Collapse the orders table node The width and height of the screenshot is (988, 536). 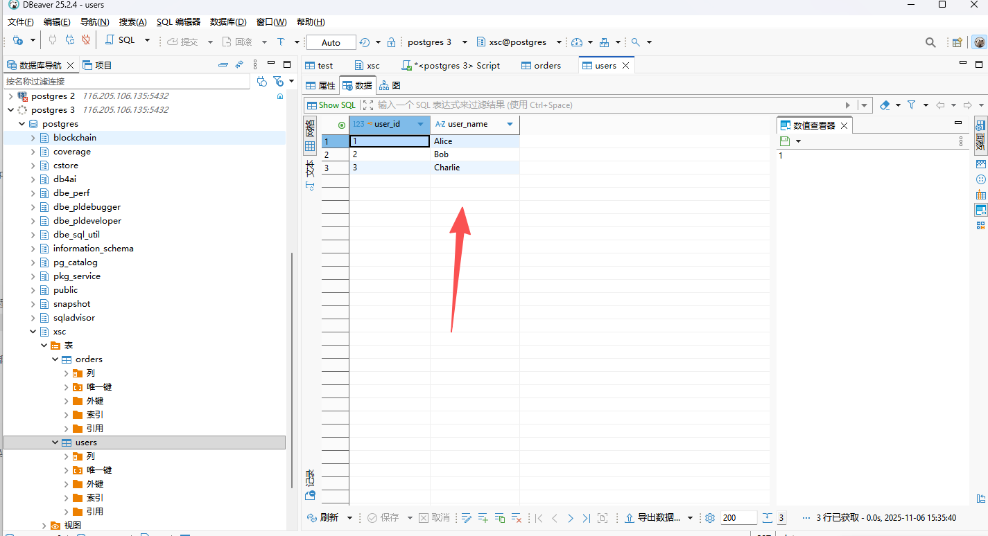tap(55, 359)
